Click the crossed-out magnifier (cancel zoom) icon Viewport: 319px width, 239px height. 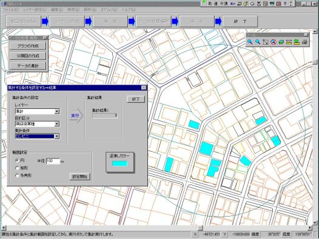274,42
